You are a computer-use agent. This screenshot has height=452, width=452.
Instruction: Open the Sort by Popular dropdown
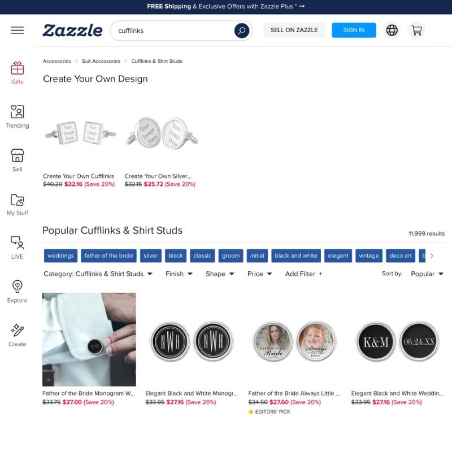(427, 274)
